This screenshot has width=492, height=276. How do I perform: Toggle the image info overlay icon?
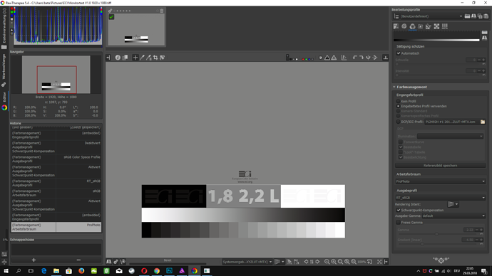tap(118, 58)
